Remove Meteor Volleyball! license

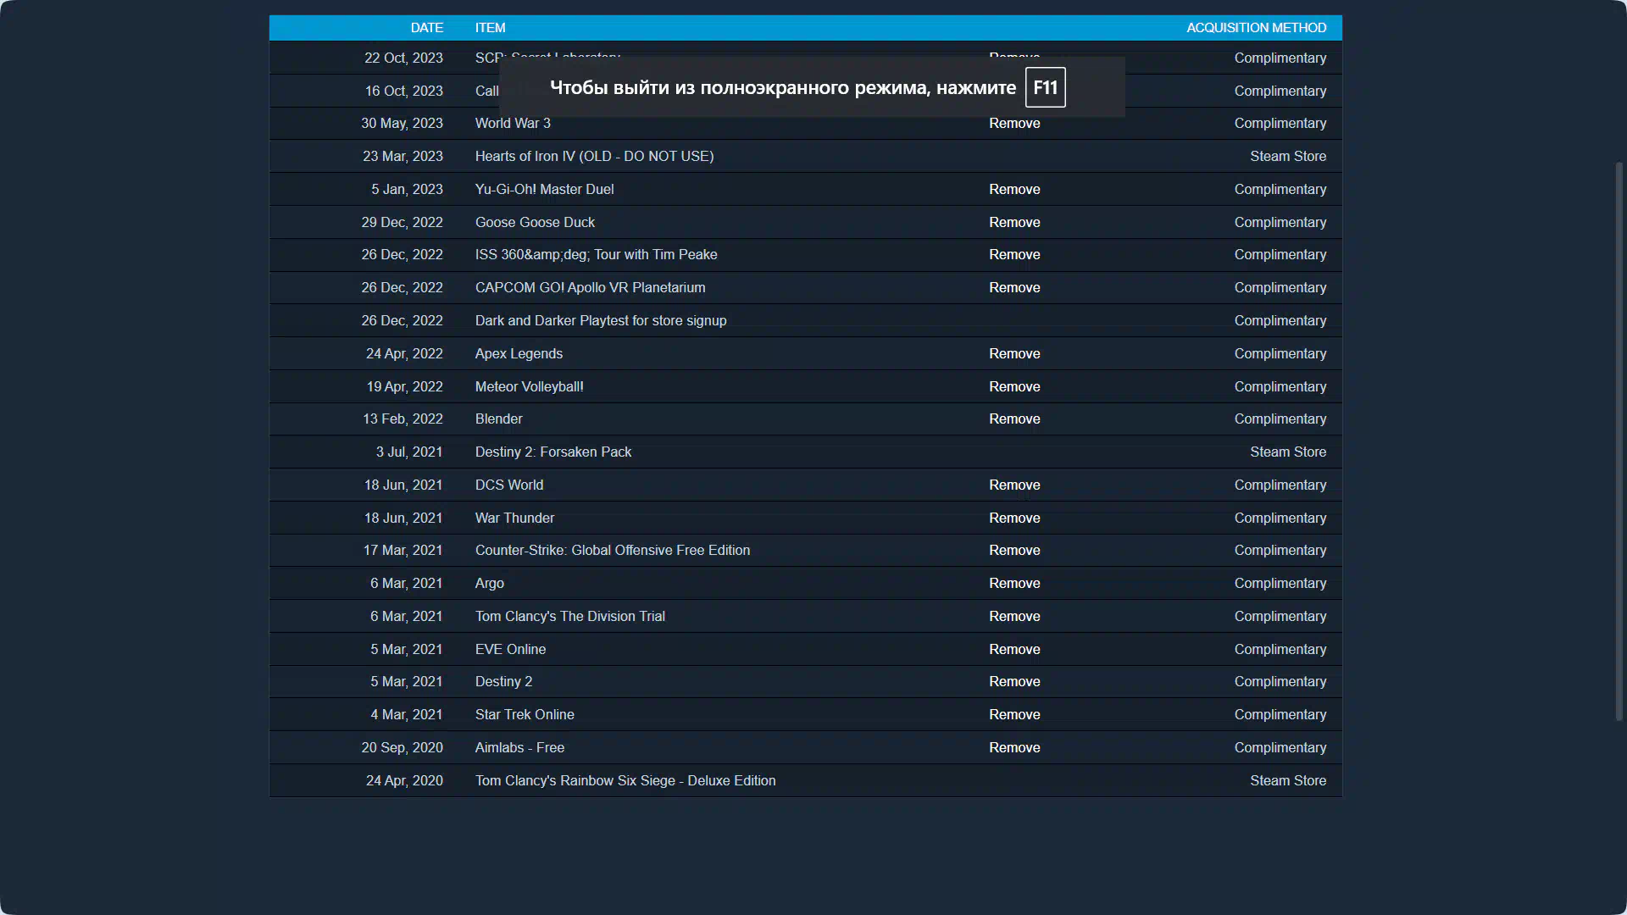[1014, 387]
